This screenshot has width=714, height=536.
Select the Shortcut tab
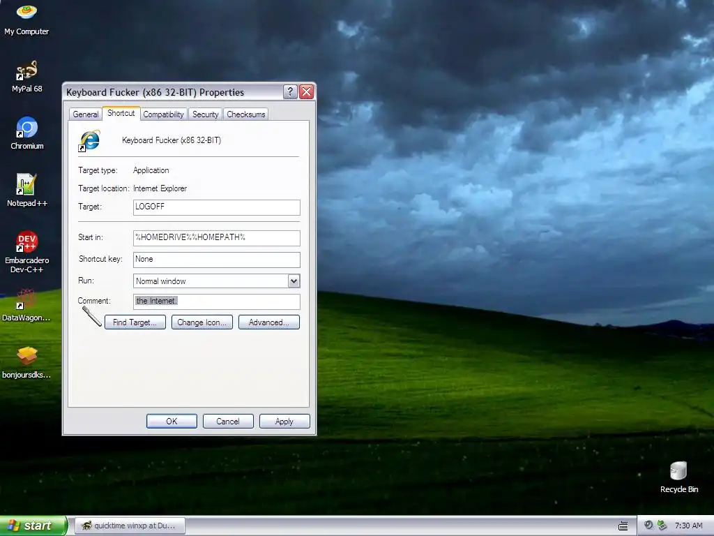coord(121,113)
